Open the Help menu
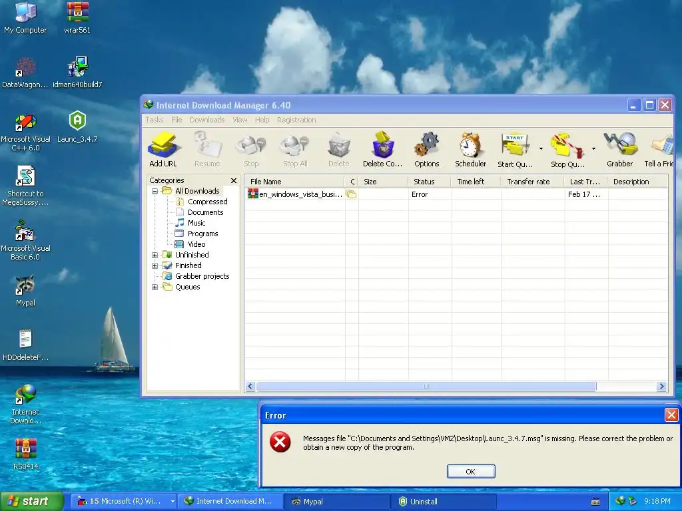The image size is (682, 511). pyautogui.click(x=262, y=120)
